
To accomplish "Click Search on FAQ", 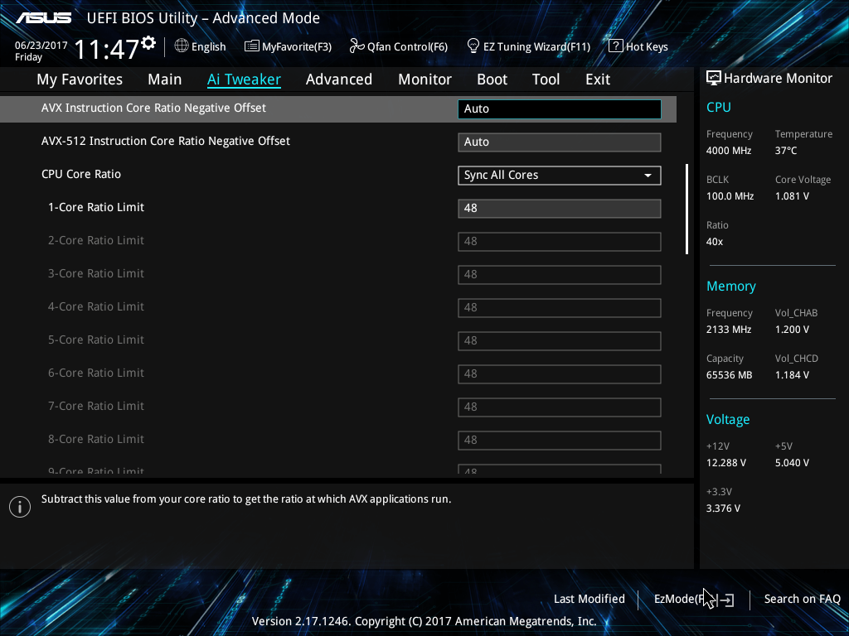I will (803, 599).
